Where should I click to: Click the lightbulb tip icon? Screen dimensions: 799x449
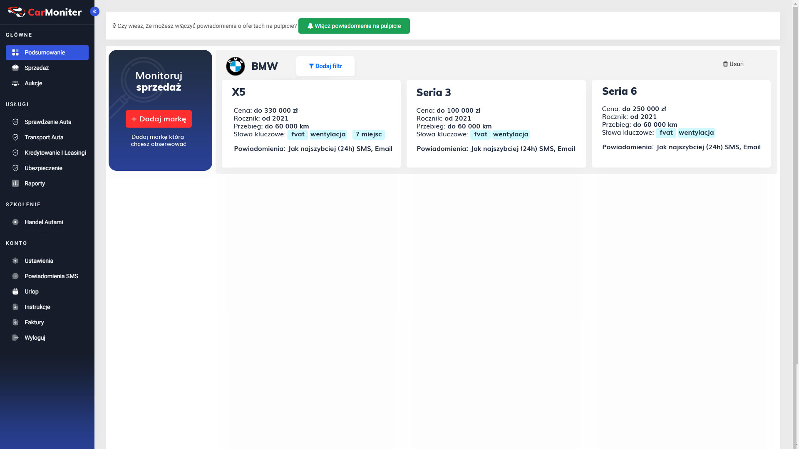(x=114, y=26)
